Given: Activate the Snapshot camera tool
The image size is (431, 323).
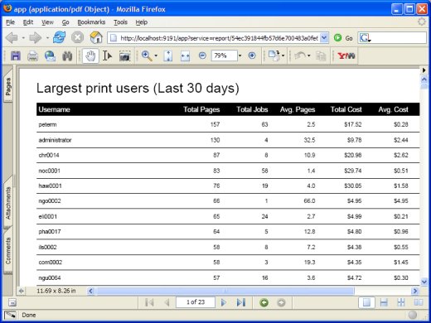Looking at the screenshot, I should point(124,56).
